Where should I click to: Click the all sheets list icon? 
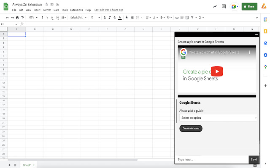tap(15, 165)
